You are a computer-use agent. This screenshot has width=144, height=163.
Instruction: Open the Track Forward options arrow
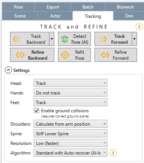134,39
